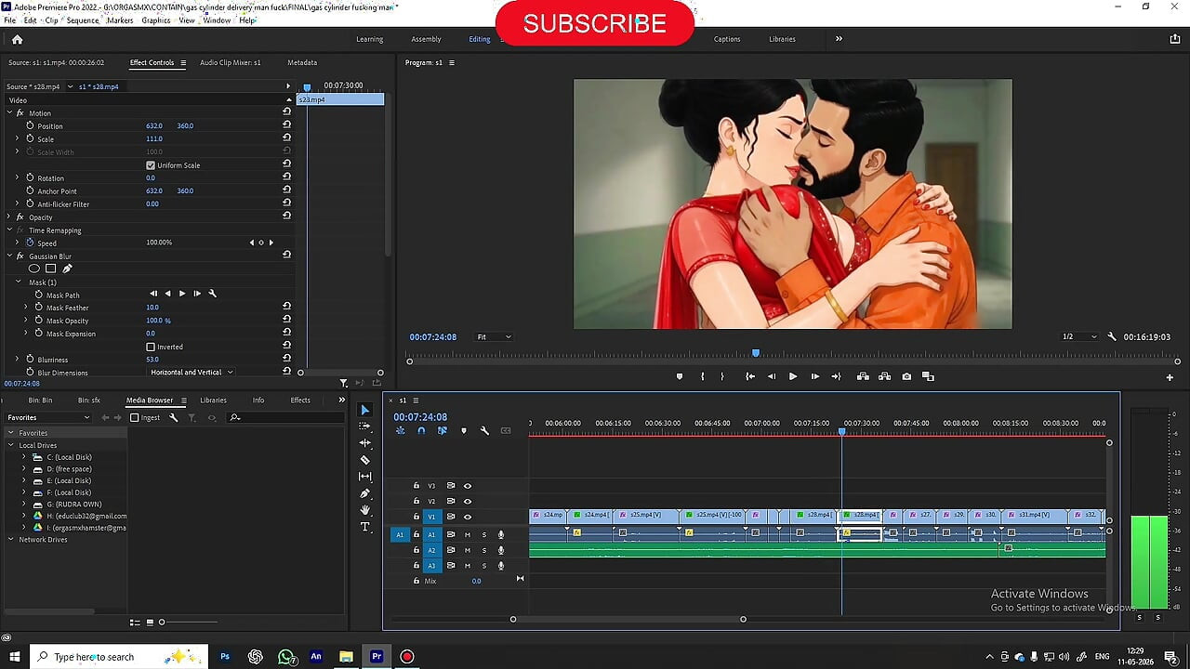Click the Extract button in Program monitor
Image resolution: width=1190 pixels, height=669 pixels.
pyautogui.click(x=884, y=376)
